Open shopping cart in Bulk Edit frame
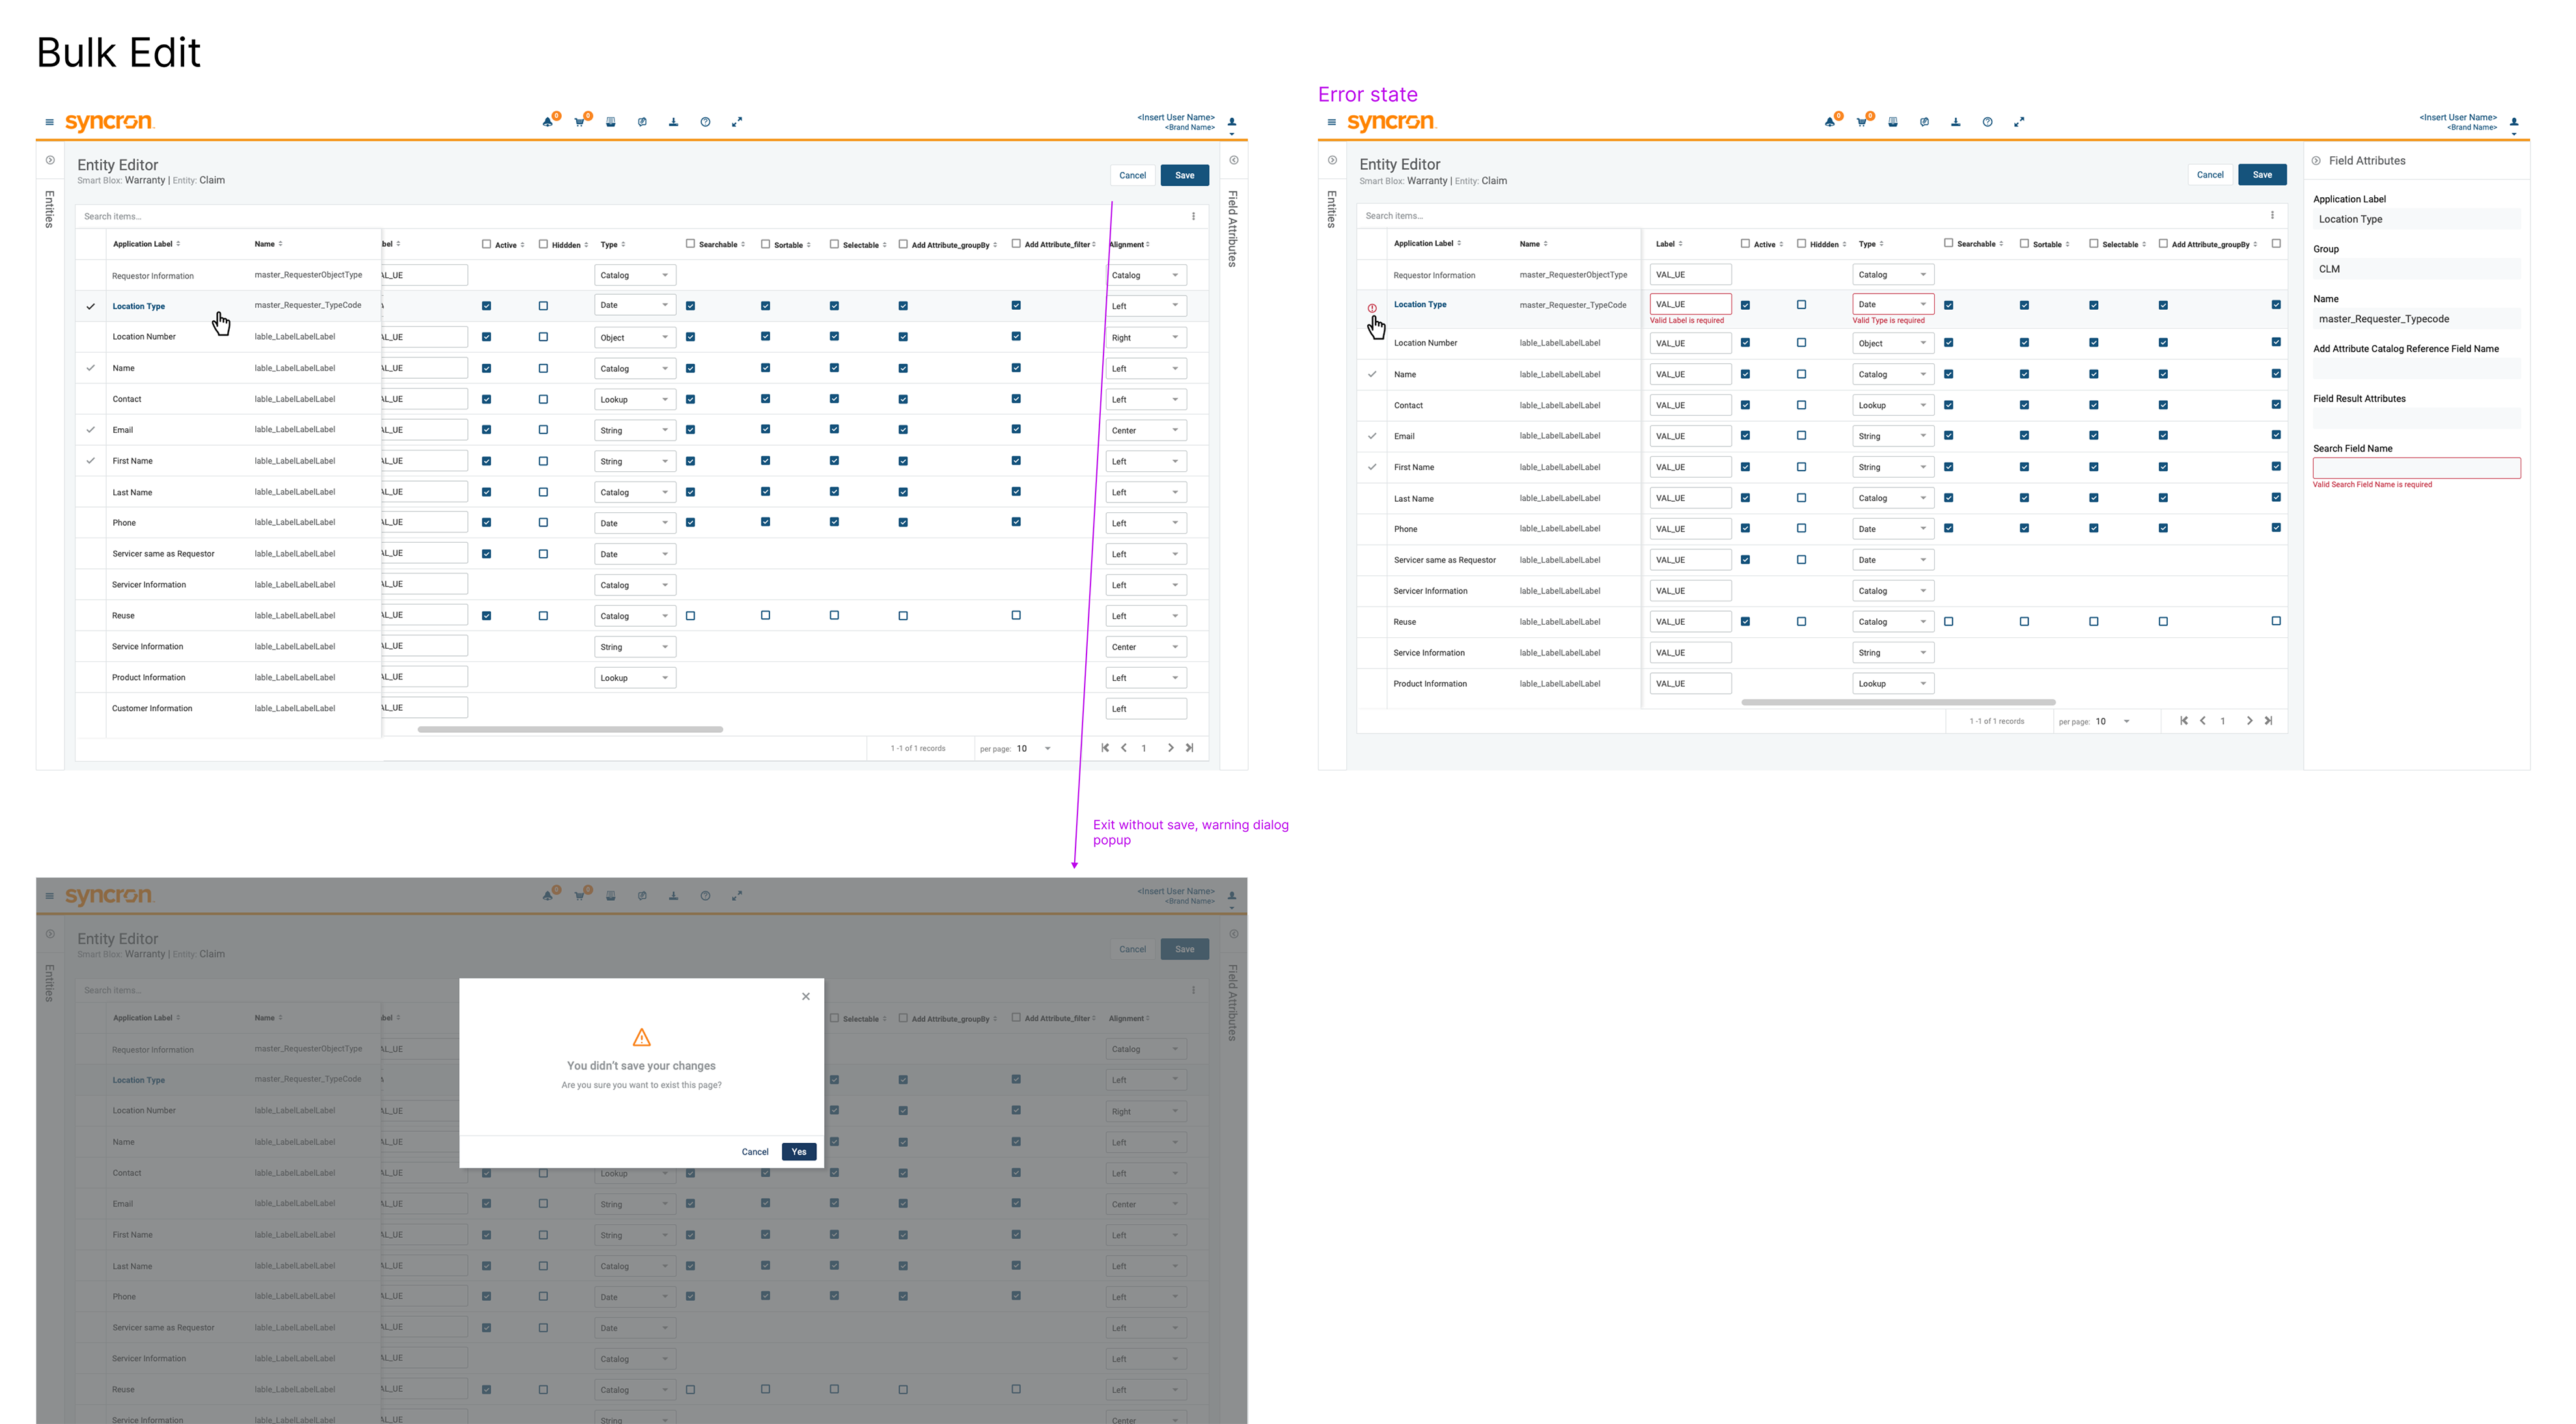 (x=579, y=122)
